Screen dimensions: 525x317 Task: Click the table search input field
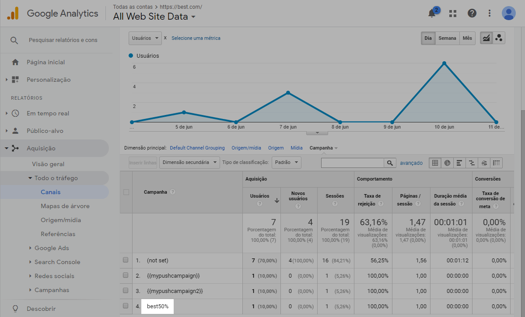pos(353,163)
